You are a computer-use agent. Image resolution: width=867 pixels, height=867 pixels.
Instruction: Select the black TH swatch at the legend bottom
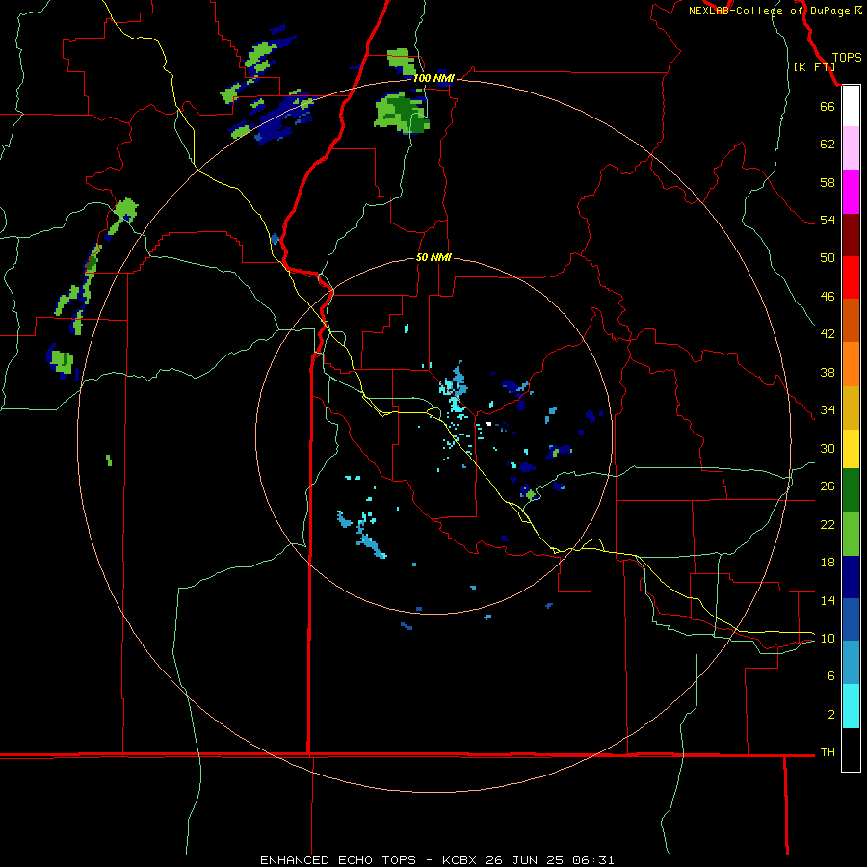pos(851,749)
